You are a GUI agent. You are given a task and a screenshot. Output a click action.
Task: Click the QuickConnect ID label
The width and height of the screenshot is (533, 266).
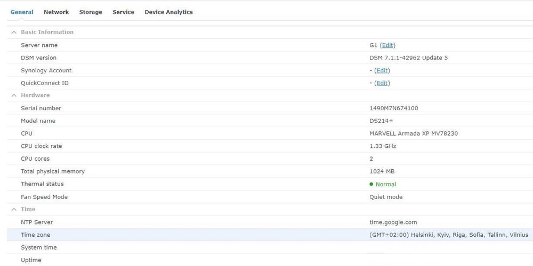tap(45, 83)
